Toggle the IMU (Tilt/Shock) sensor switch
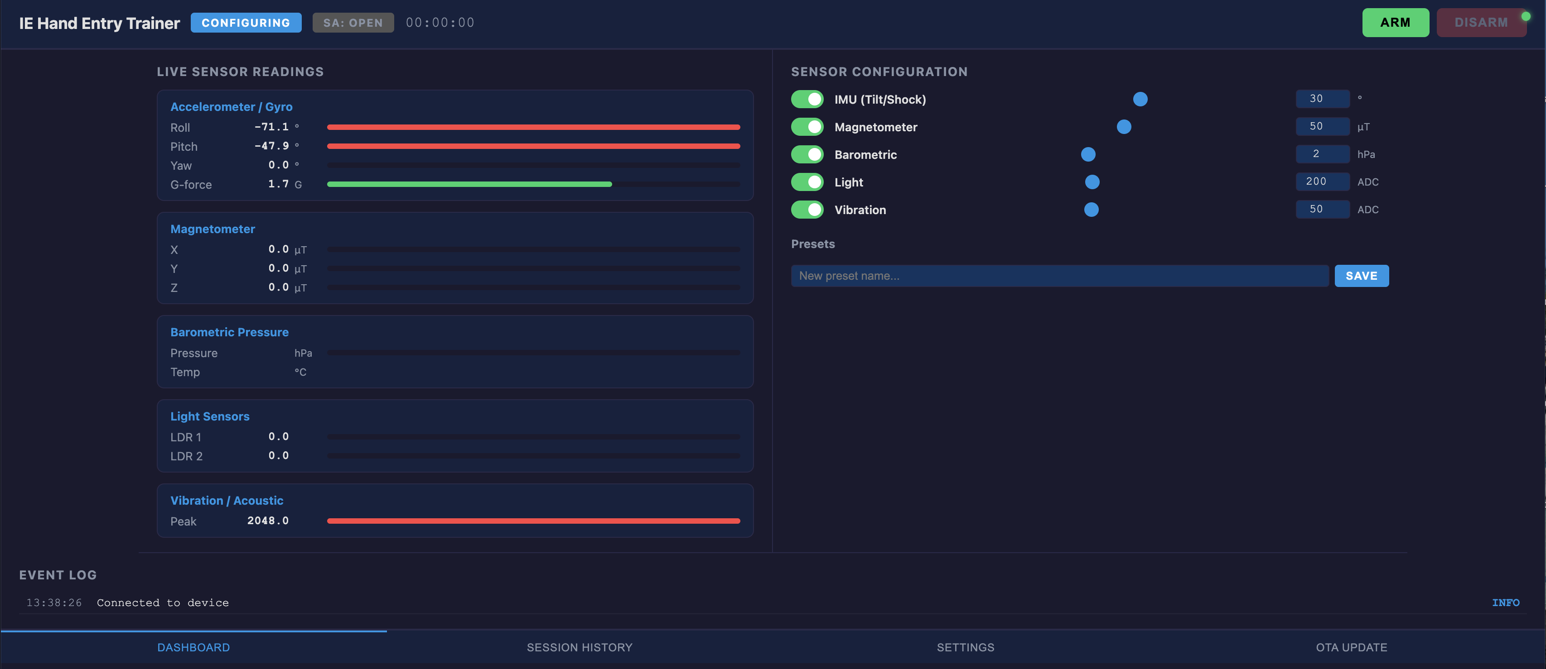Screen dimensions: 1546x669 click(x=807, y=99)
